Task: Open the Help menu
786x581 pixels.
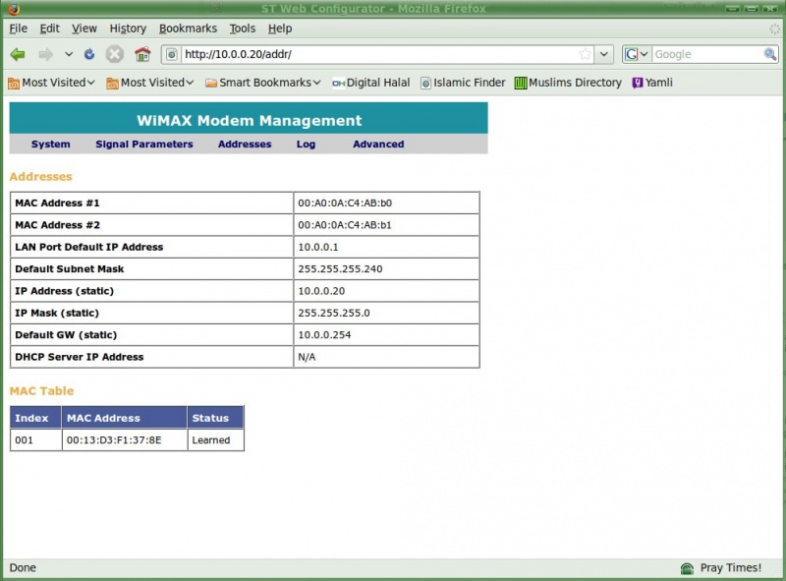Action: pos(280,29)
